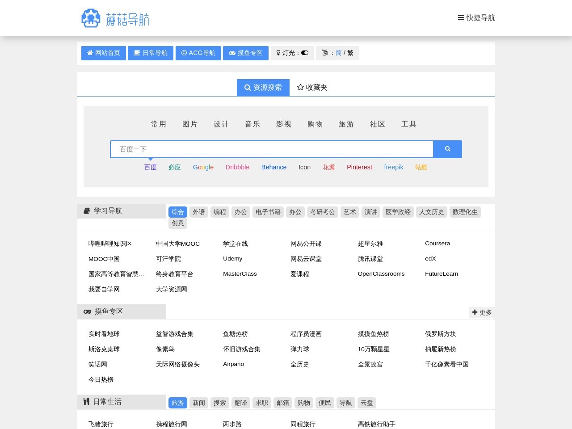Viewport: 572px width, 429px height.
Task: Select the 资源搜索 tab
Action: point(263,88)
